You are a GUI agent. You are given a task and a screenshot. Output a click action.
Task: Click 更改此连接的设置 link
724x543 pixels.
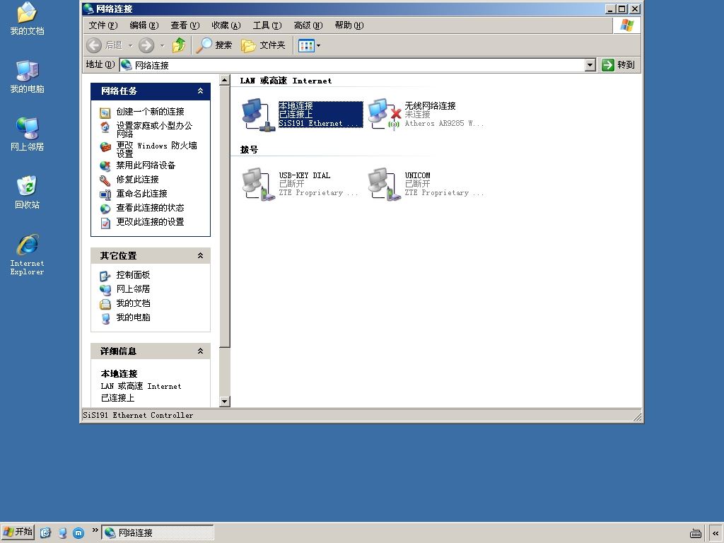[x=150, y=222]
